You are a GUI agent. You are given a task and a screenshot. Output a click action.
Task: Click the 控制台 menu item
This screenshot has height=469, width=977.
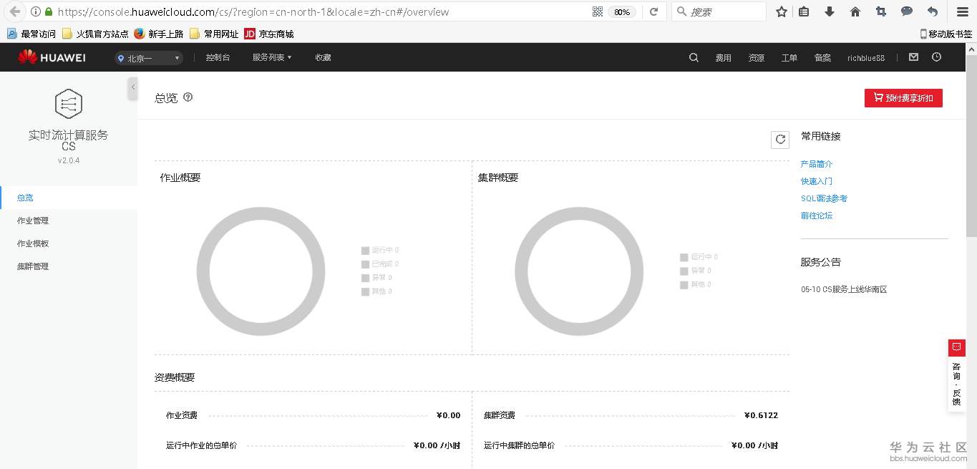(x=218, y=58)
